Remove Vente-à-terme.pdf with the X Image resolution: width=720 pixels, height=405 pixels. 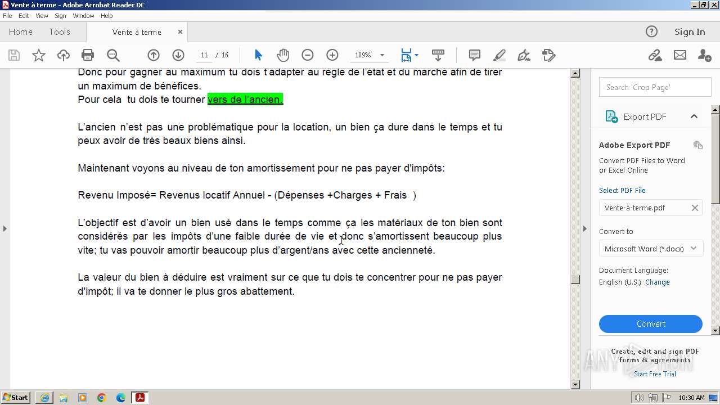coord(695,208)
